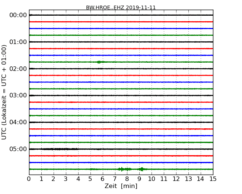
Task: Click the 01:00 time label
Action: pyautogui.click(x=18, y=42)
